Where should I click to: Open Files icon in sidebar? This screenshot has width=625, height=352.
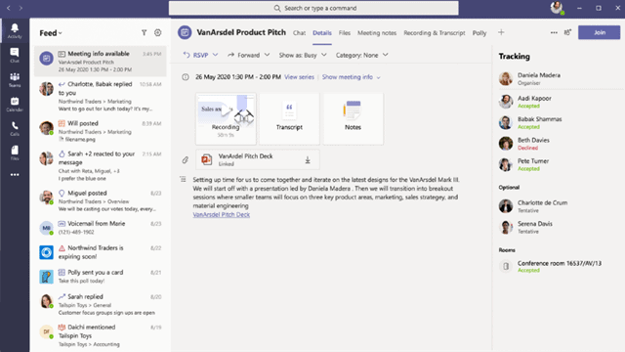[x=15, y=153]
